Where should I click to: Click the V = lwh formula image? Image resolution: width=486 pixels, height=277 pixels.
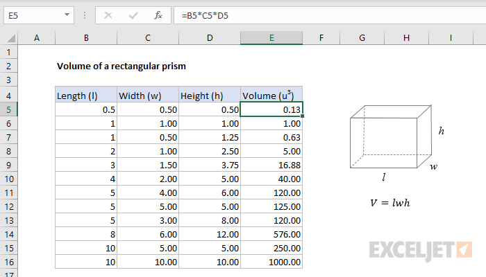point(390,203)
